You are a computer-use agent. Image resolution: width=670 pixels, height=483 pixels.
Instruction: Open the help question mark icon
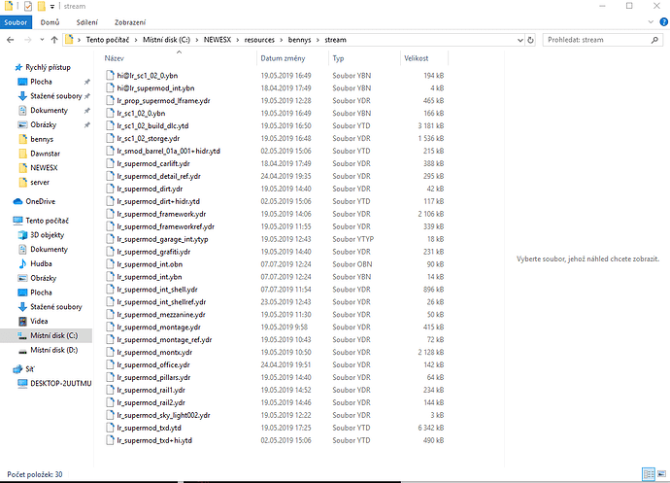coord(662,22)
